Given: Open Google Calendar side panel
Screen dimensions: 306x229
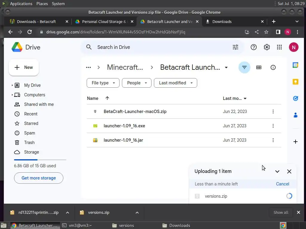Looking at the screenshot, I should [296, 65].
